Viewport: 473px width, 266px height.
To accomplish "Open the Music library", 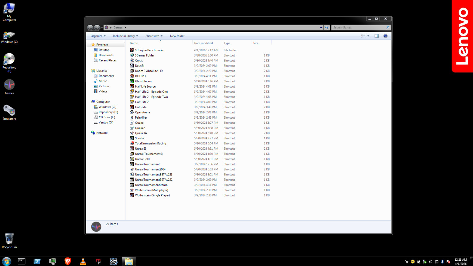I will [103, 81].
